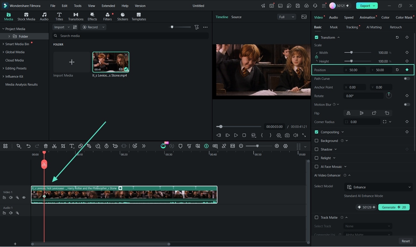Reset the Position values
416x247 pixels.
397,70
